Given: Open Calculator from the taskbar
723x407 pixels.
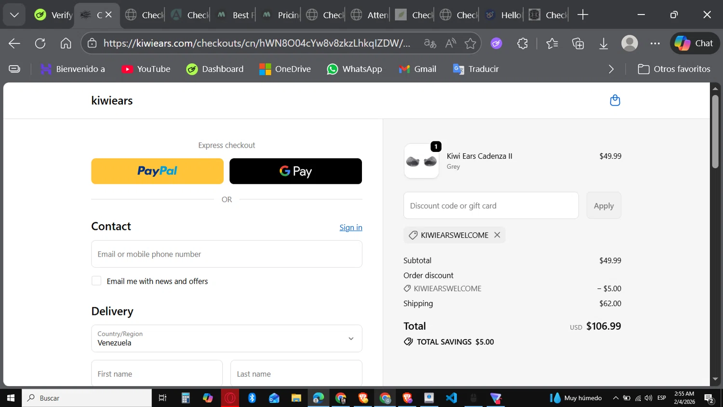Looking at the screenshot, I should [186, 398].
